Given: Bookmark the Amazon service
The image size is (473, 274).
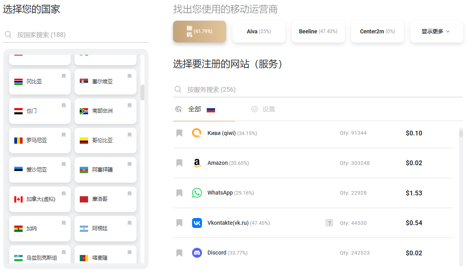Looking at the screenshot, I should [179, 163].
